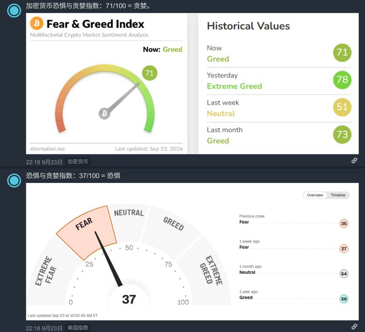Click the Now: Greed label above the gauge
The width and height of the screenshot is (365, 332).
pyautogui.click(x=163, y=49)
